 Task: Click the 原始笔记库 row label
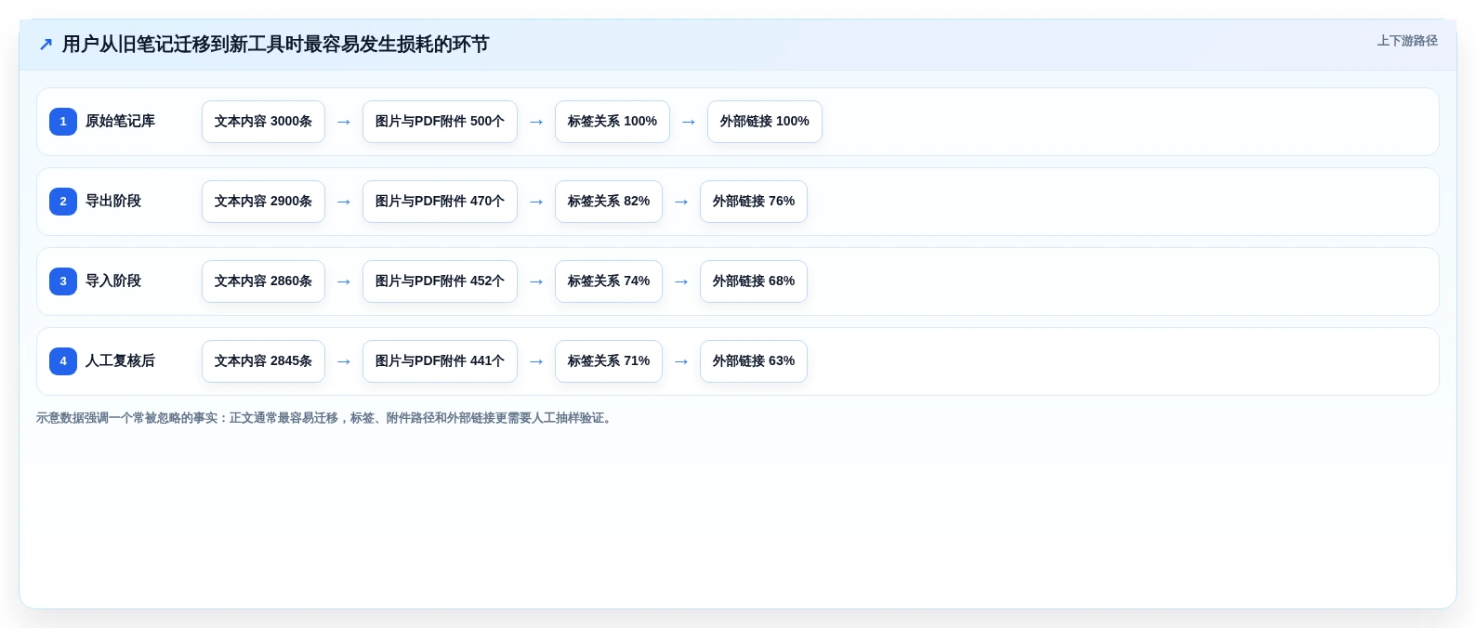point(120,122)
